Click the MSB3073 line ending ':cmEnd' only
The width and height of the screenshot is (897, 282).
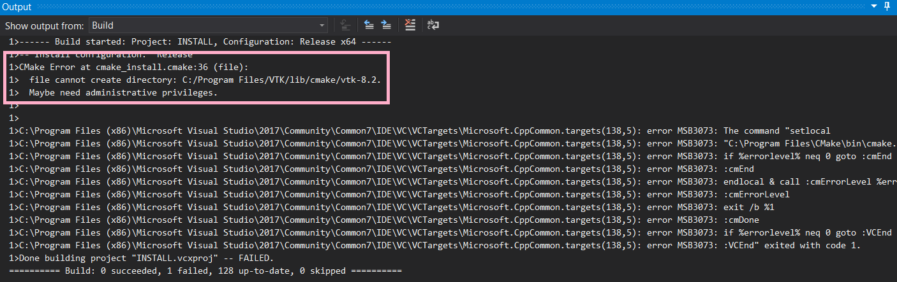pyautogui.click(x=382, y=169)
